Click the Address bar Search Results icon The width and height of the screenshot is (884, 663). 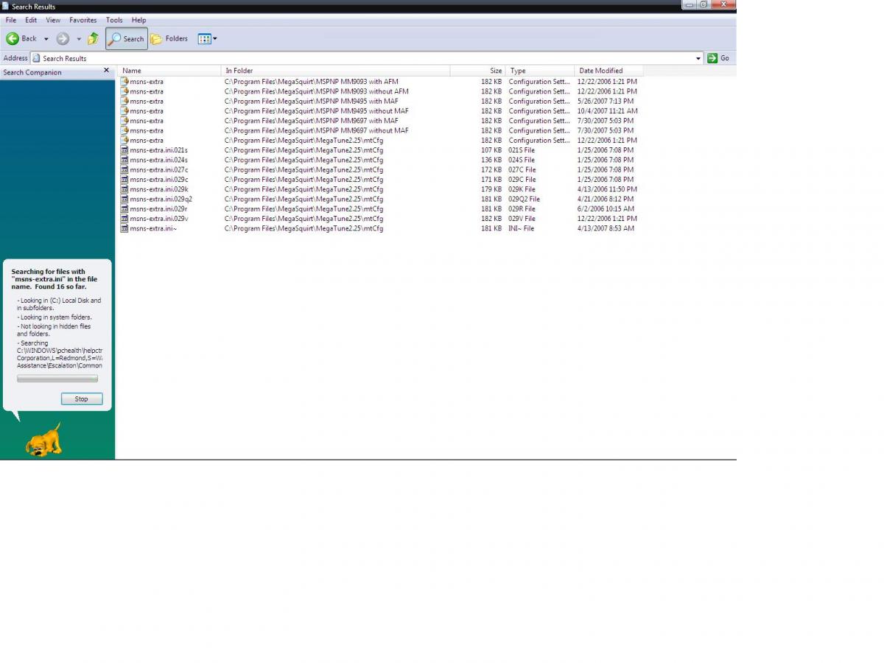pyautogui.click(x=36, y=58)
